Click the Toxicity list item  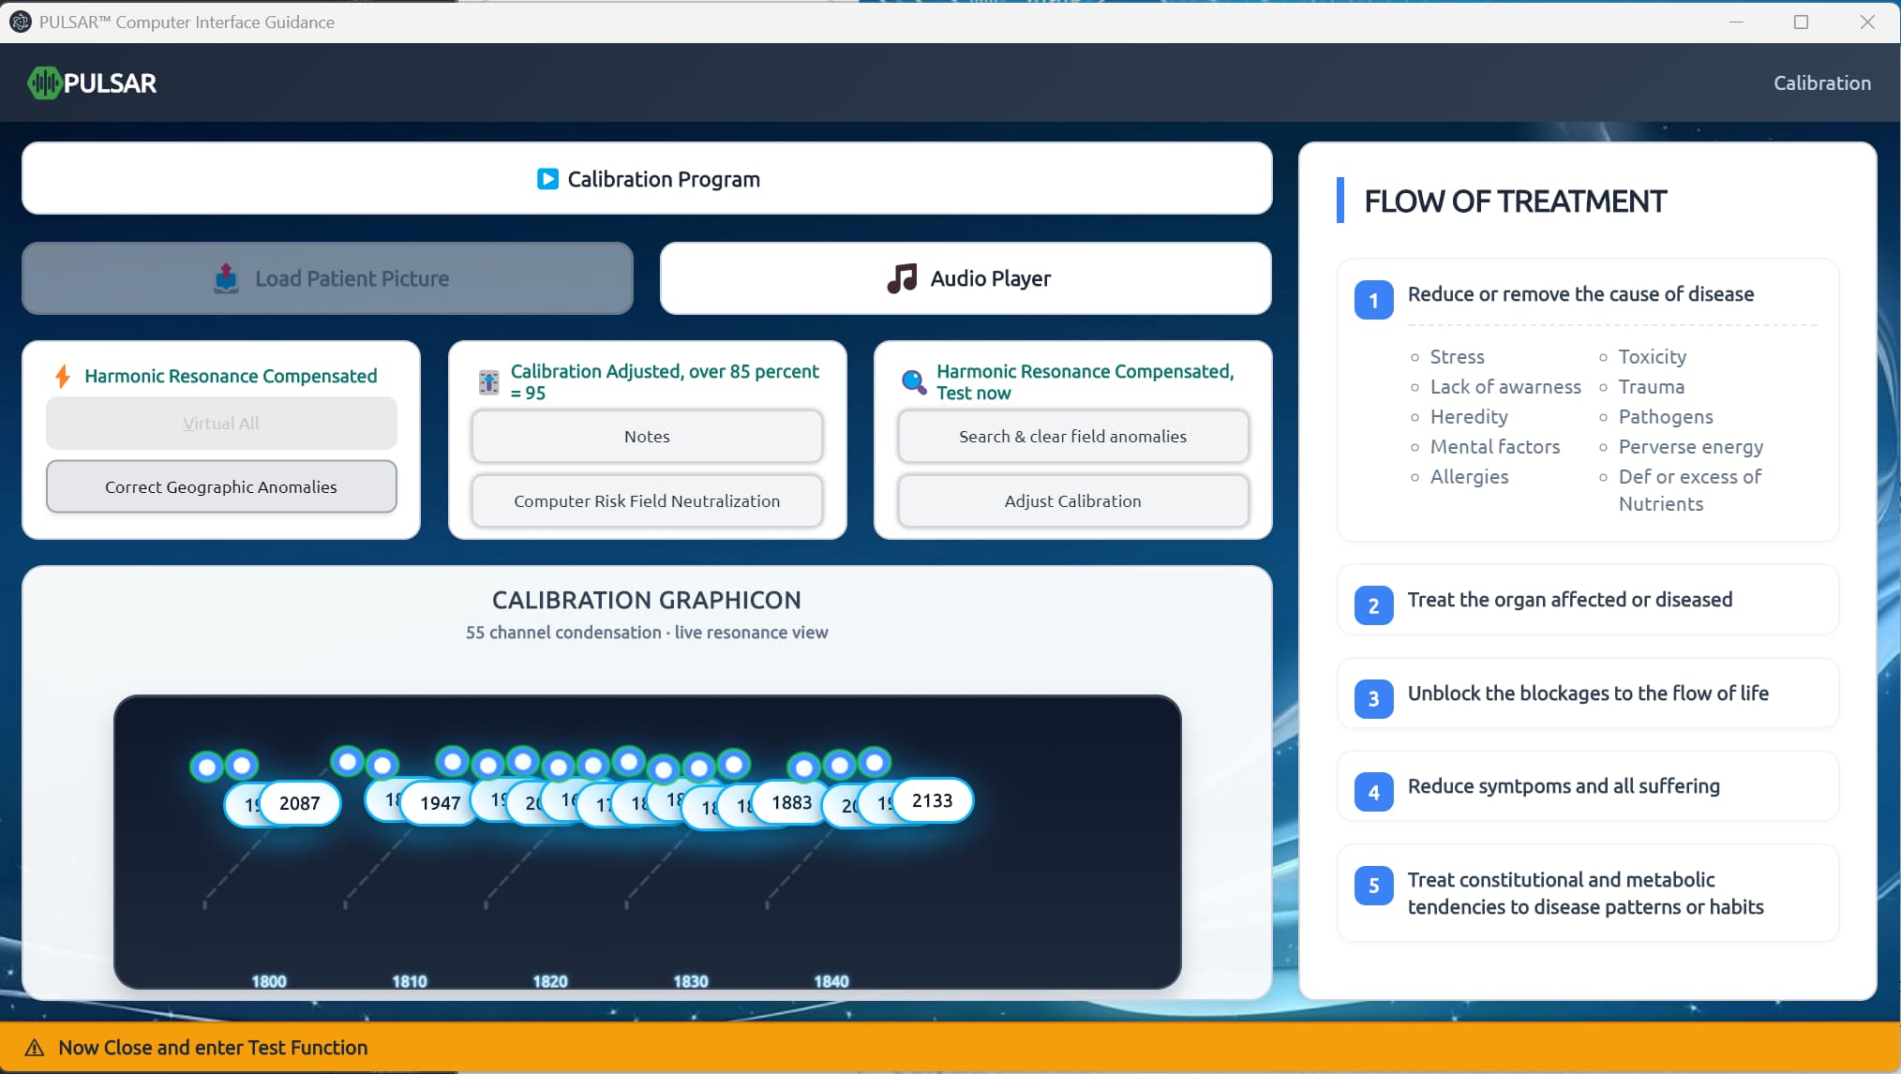pos(1652,357)
